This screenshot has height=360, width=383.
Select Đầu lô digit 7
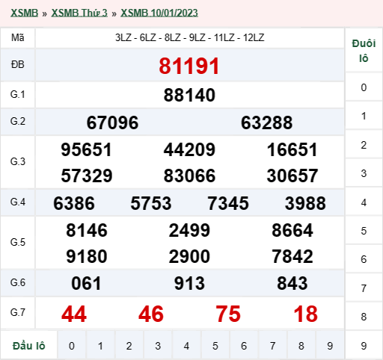point(272,346)
